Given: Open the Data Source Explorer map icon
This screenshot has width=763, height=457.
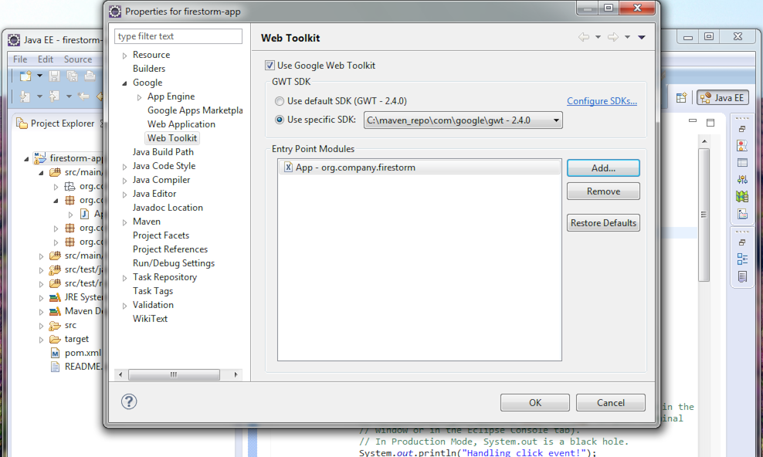Looking at the screenshot, I should (x=742, y=196).
